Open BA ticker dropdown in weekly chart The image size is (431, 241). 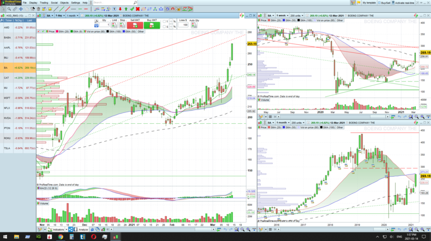click(x=271, y=15)
